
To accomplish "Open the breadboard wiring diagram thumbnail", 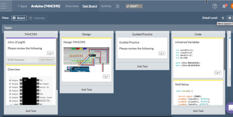I will click(x=87, y=59).
